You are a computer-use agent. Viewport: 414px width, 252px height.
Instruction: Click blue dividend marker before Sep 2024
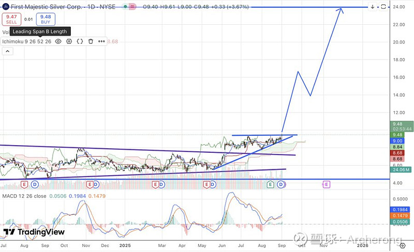click(x=35, y=184)
